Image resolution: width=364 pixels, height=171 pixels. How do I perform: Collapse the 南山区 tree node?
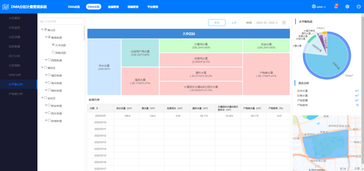point(42,30)
